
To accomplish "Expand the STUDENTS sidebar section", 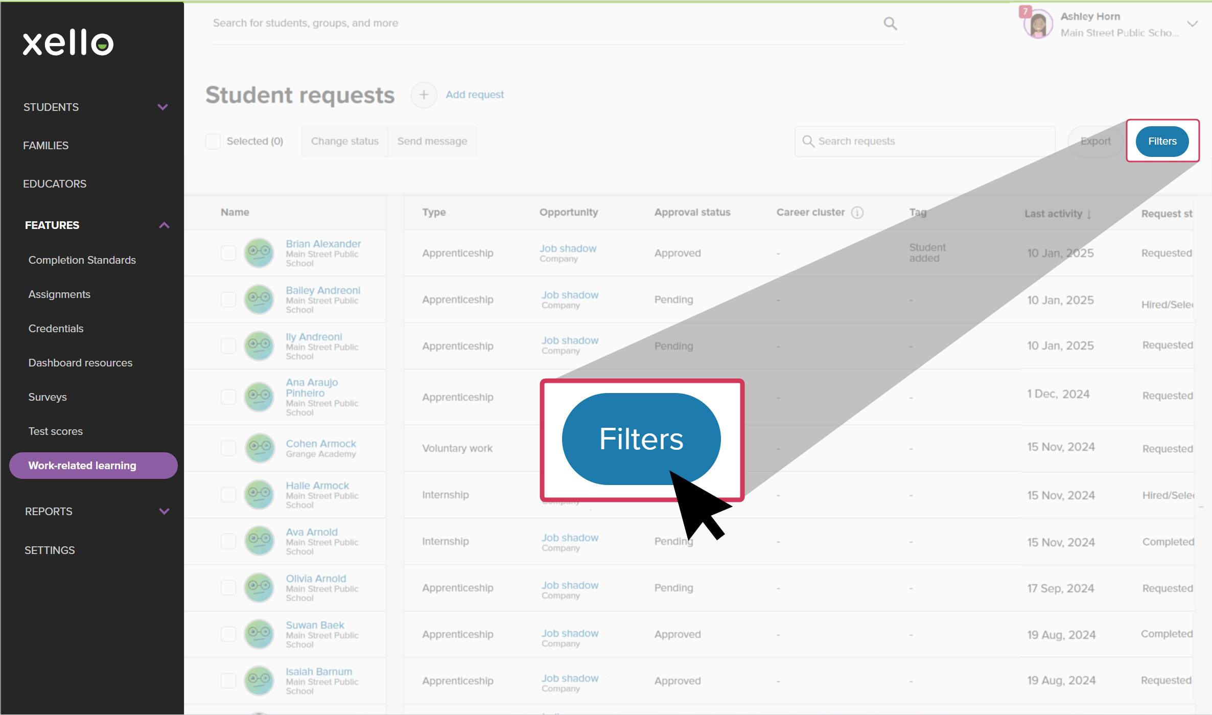I will [162, 107].
